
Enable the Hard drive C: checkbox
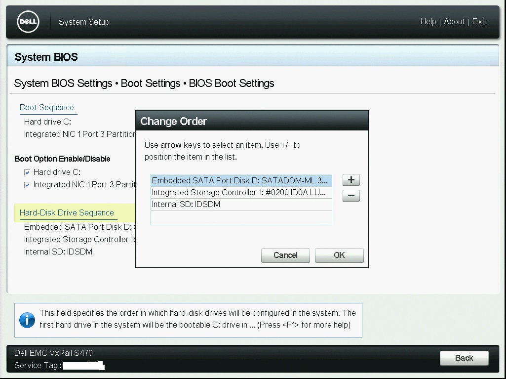click(x=26, y=172)
